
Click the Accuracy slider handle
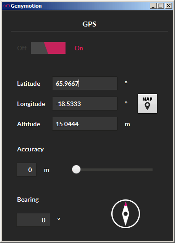pos(76,169)
